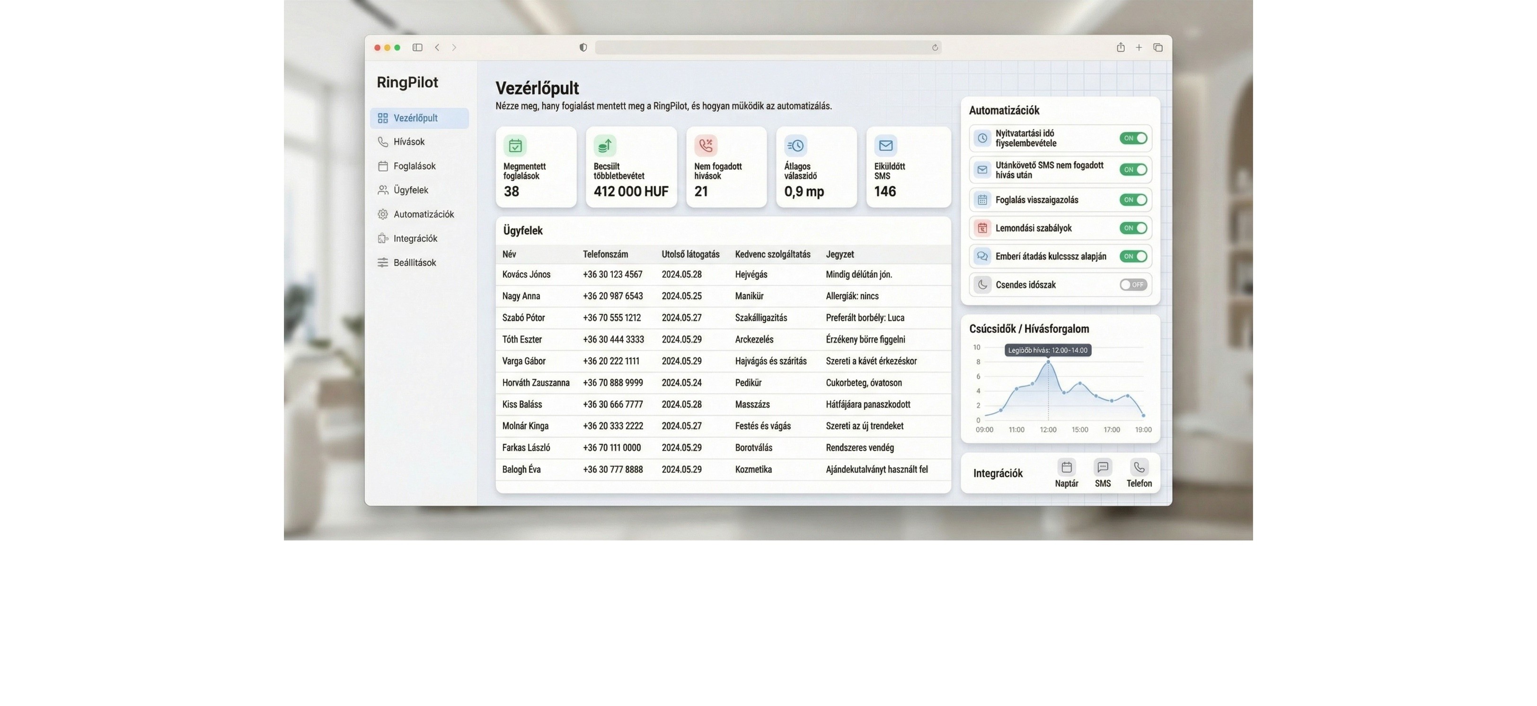Click the browser share icon
The height and width of the screenshot is (706, 1537).
pos(1121,48)
